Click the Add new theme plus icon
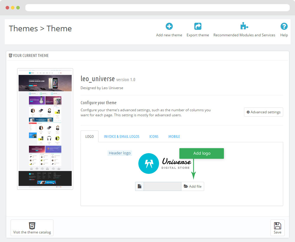The image size is (295, 242). [169, 26]
